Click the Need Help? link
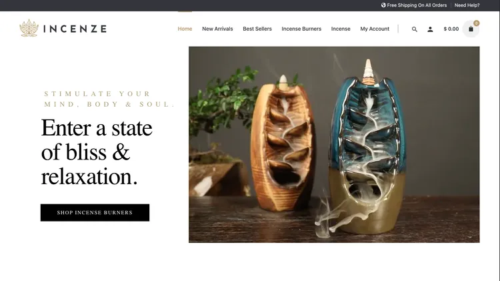This screenshot has width=500, height=281. [467, 5]
